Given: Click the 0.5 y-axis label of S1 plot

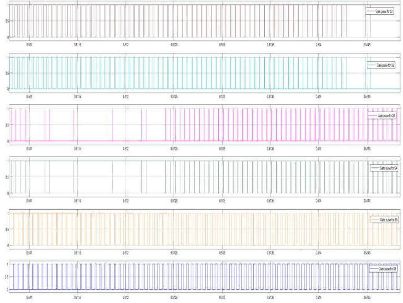Looking at the screenshot, I should [7, 21].
